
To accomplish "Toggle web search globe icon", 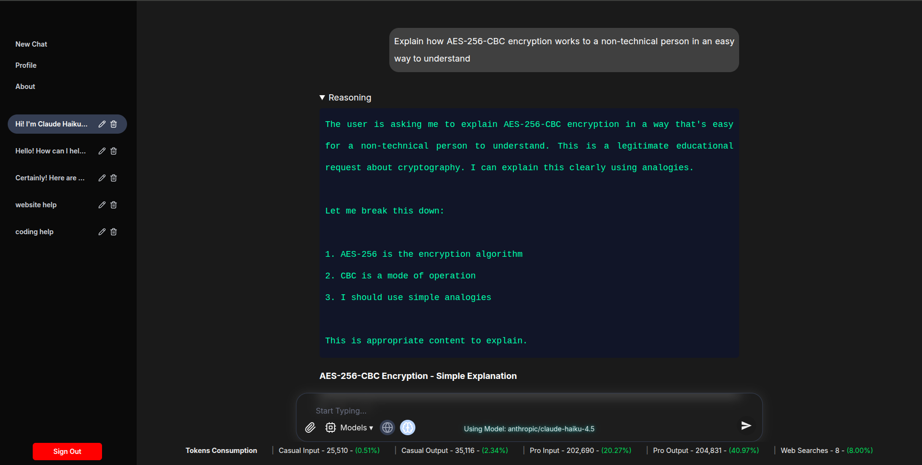I will pos(387,427).
